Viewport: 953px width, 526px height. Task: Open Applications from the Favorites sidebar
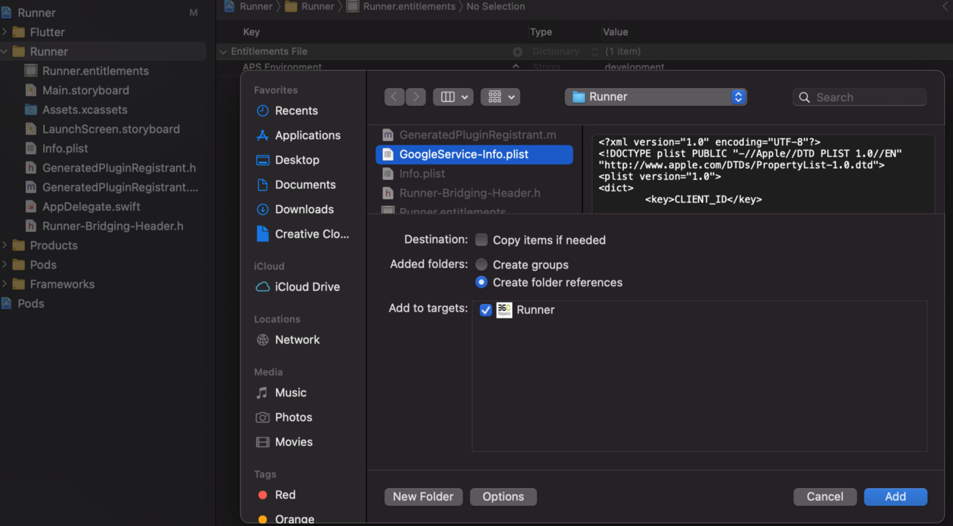(308, 135)
